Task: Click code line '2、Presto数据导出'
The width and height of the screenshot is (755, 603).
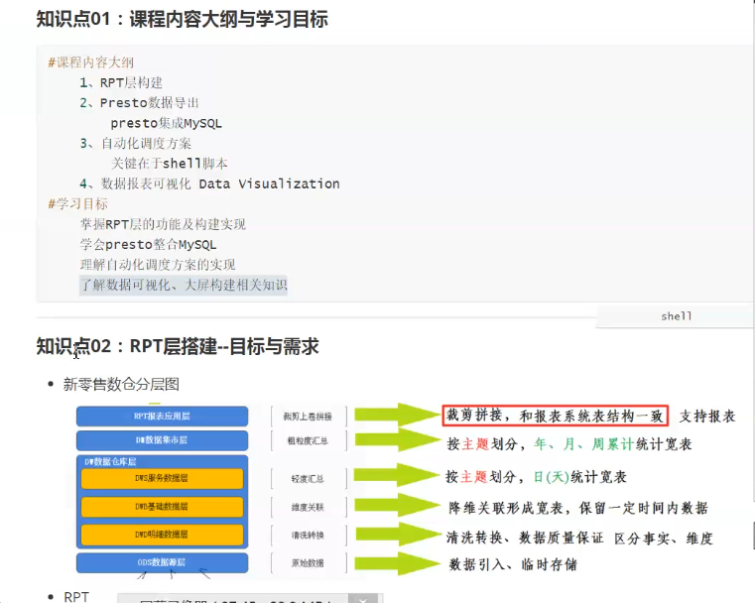Action: pos(139,103)
